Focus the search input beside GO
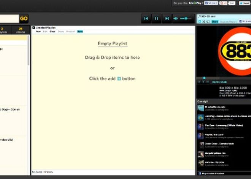 pyautogui.click(x=9, y=19)
